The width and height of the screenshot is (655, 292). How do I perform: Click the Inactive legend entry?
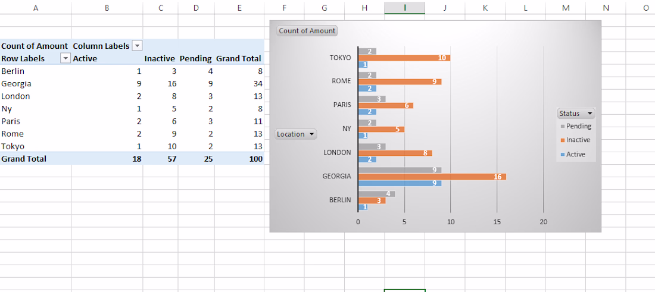(575, 140)
